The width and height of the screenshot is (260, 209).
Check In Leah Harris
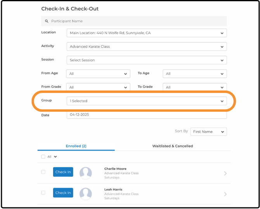63,193
